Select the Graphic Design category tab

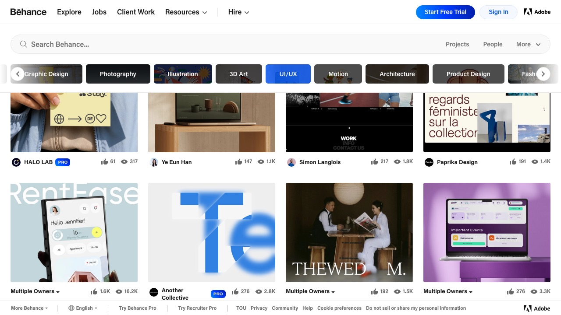click(46, 74)
